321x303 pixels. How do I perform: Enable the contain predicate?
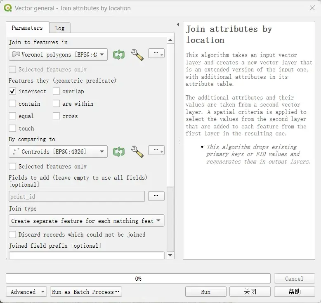tap(12, 104)
